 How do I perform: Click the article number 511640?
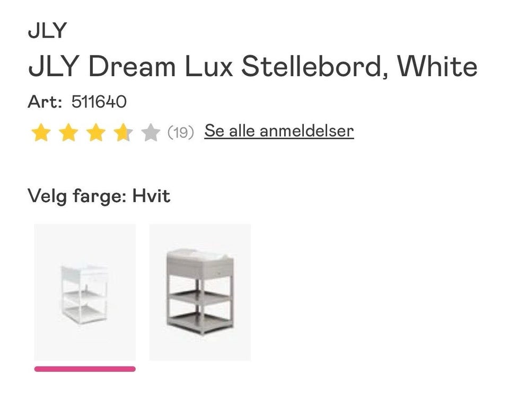click(99, 101)
